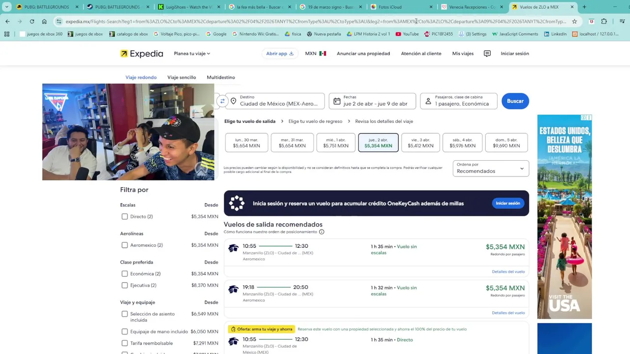The width and height of the screenshot is (630, 354).
Task: Click the blue Buscar button
Action: pos(515,101)
